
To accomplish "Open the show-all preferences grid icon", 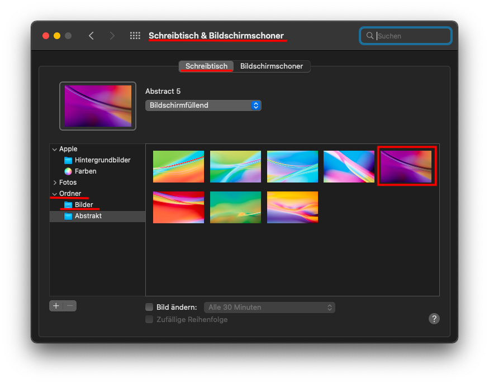I will pos(135,36).
